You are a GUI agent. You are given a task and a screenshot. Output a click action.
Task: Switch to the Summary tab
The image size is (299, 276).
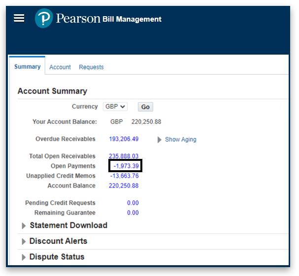[x=27, y=66]
